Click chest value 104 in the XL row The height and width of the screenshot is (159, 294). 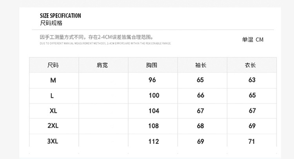point(154,111)
